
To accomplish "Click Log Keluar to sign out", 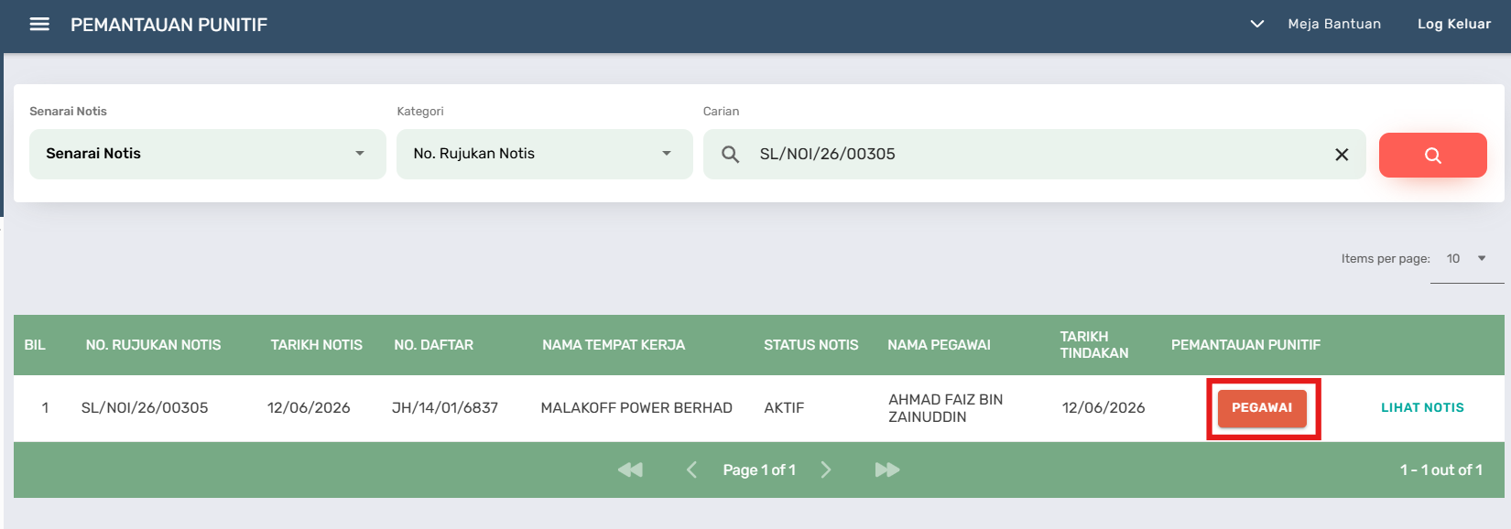I will point(1454,25).
